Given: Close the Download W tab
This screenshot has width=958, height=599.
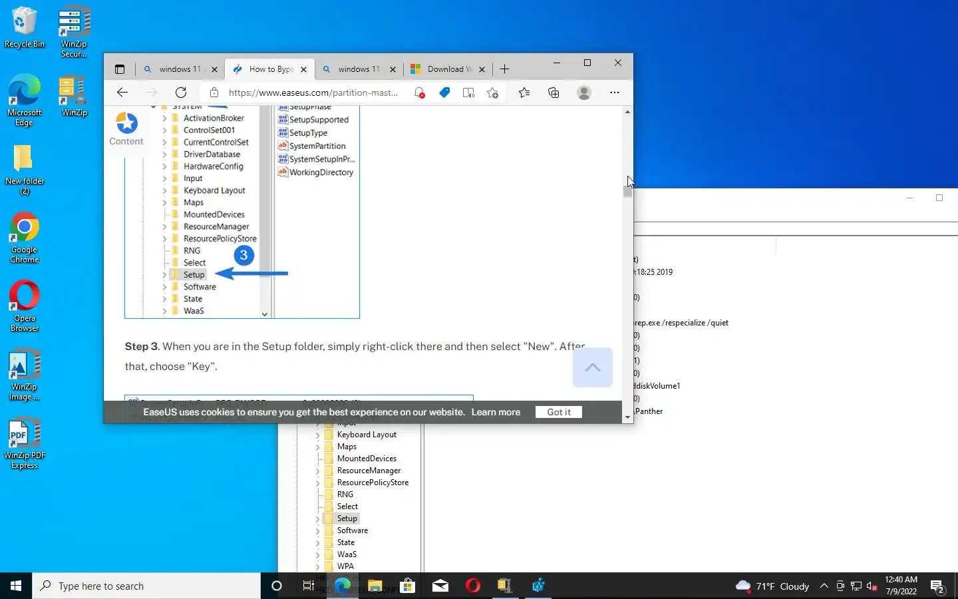Looking at the screenshot, I should coord(482,69).
